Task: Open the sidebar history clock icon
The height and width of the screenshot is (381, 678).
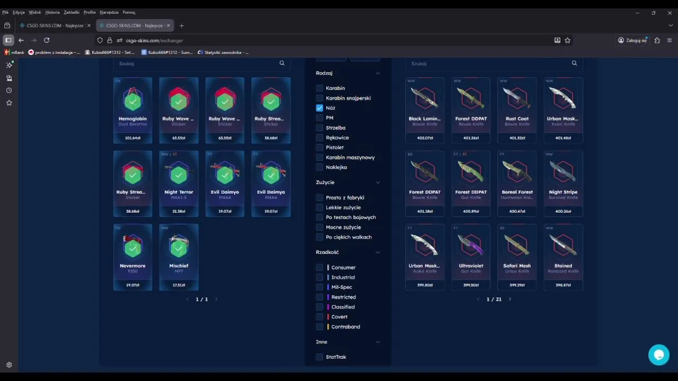Action: click(x=9, y=90)
